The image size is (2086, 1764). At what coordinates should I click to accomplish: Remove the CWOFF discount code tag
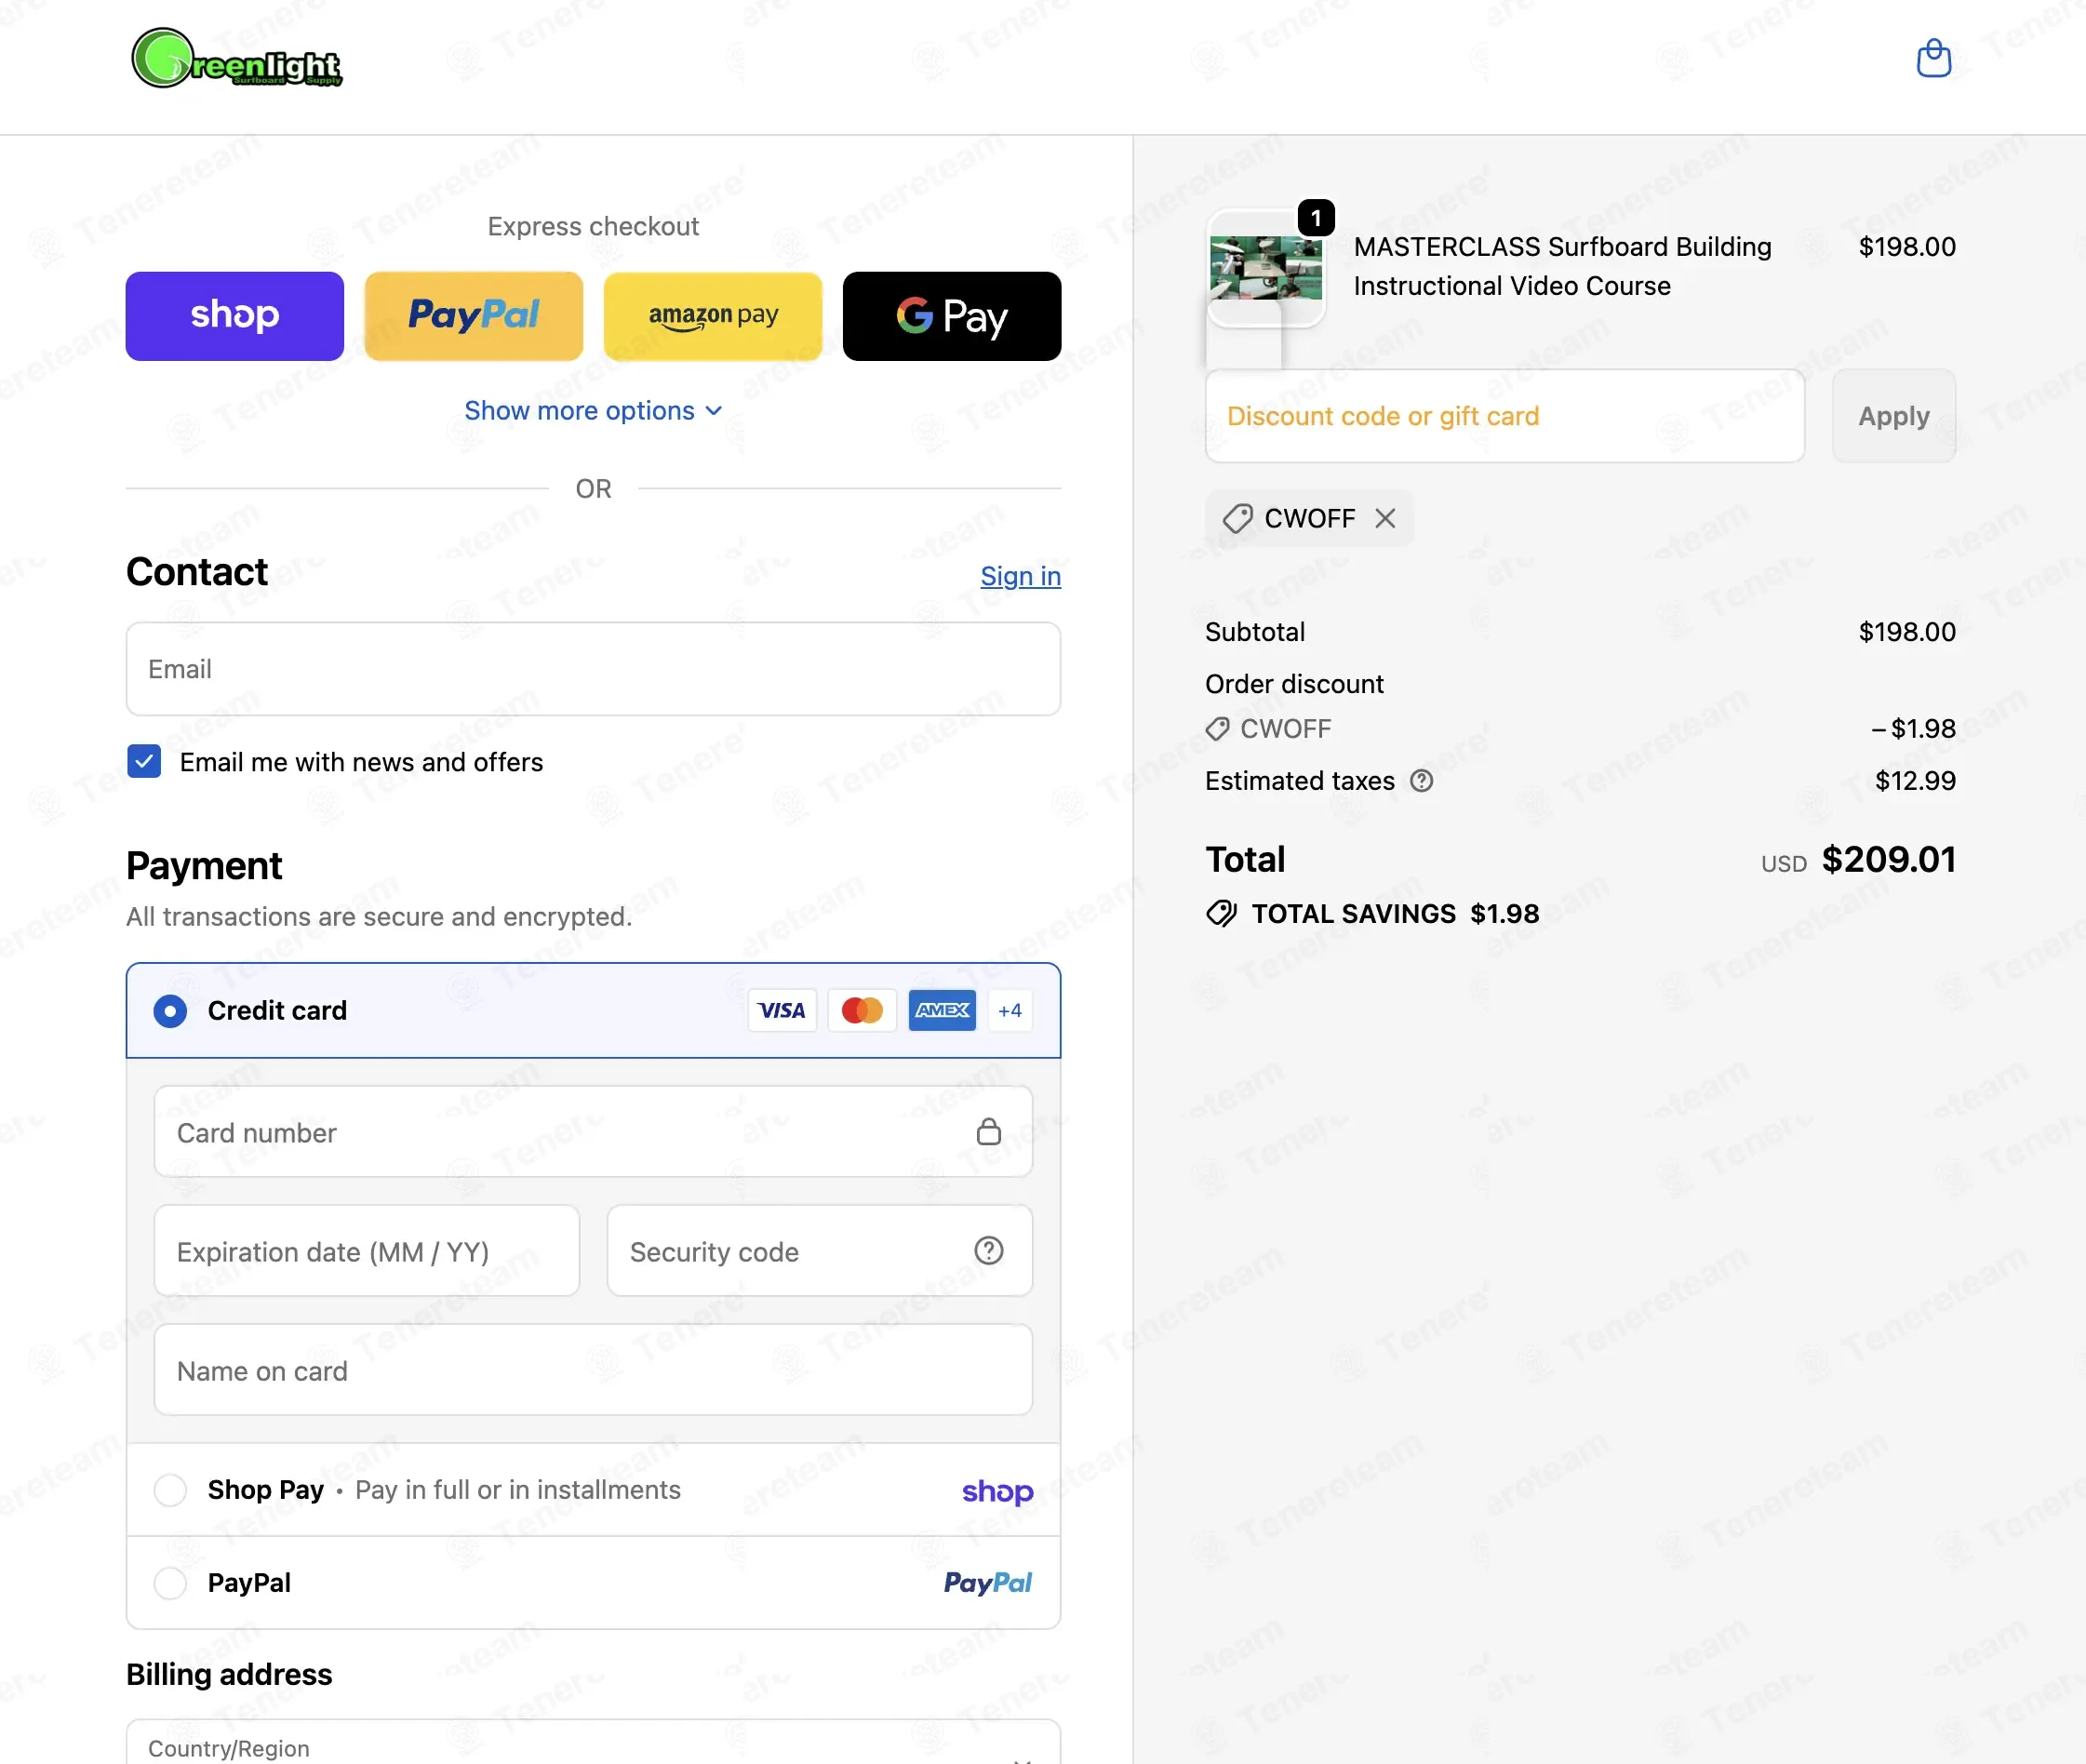click(1385, 518)
